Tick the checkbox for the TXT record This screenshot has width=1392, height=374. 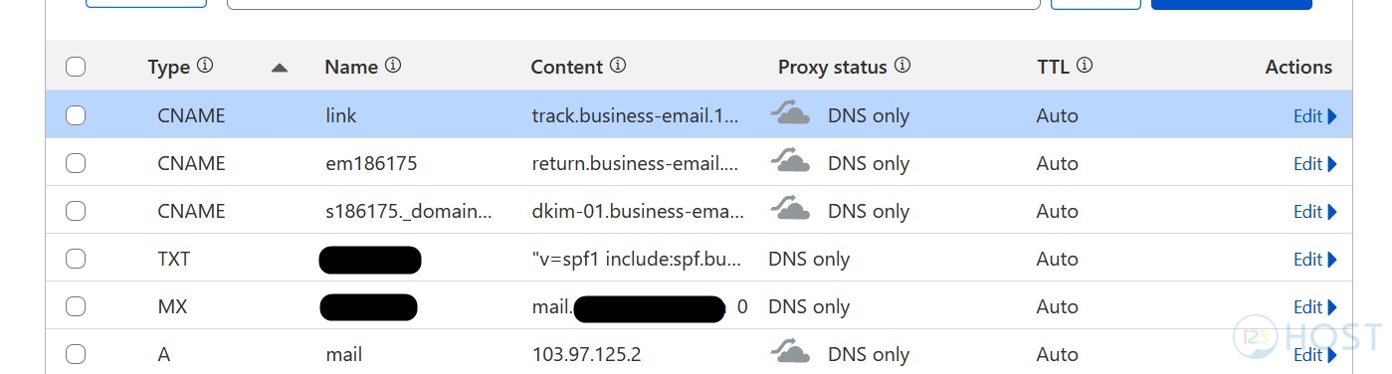[x=76, y=259]
